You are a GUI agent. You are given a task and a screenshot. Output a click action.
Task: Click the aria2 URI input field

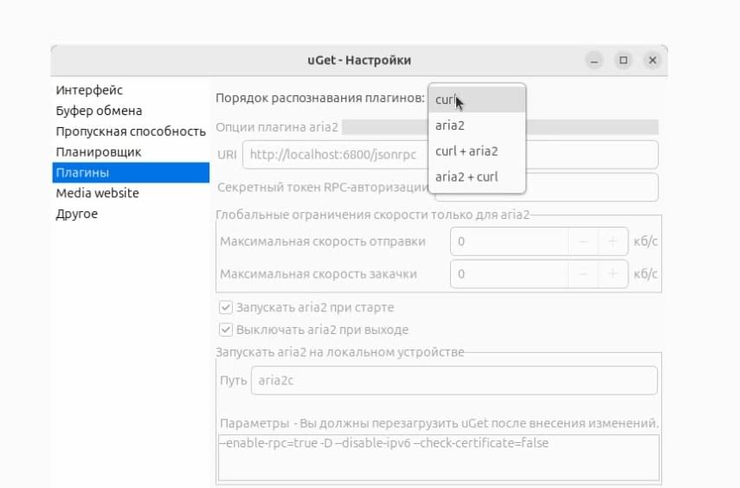point(450,155)
